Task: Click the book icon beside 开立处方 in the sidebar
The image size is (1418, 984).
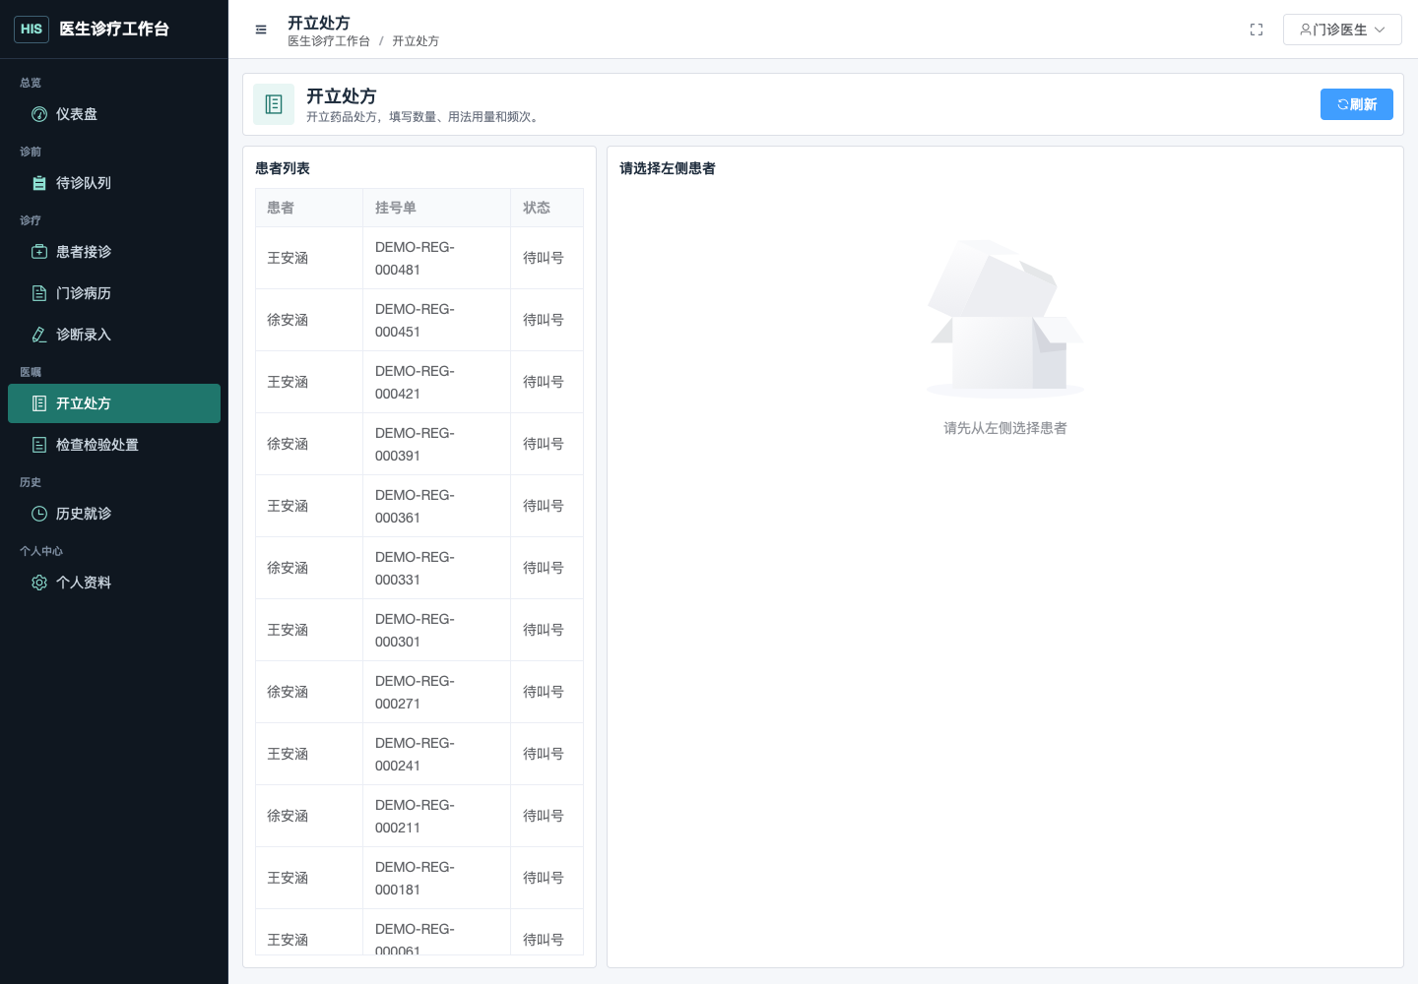Action: click(x=39, y=403)
